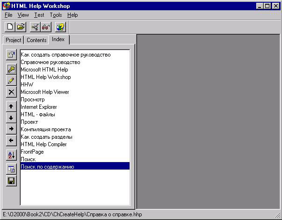Close the HTML Help Workshop window

(276, 6)
